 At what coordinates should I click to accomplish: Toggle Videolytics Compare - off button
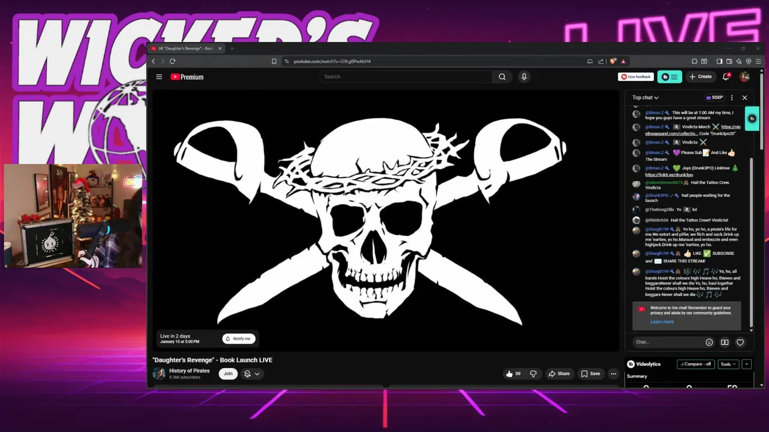(x=695, y=364)
